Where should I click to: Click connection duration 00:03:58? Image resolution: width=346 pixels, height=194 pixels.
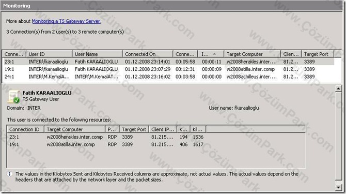coord(185,77)
